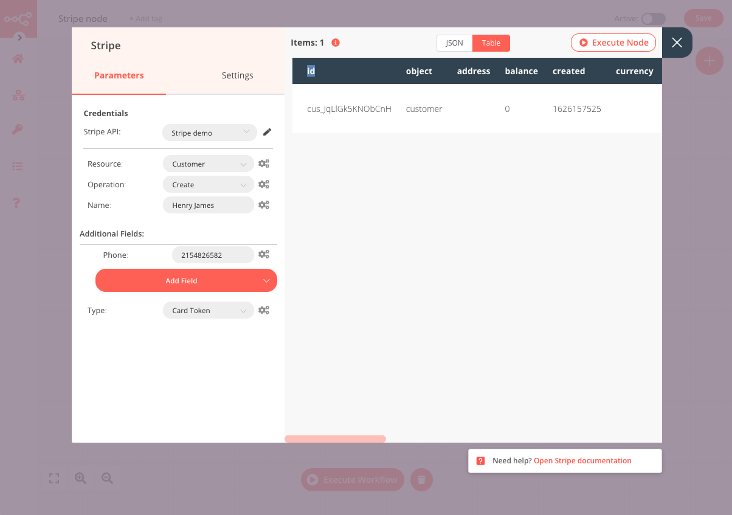Open Stripe documentation link
Viewport: 732px width, 515px height.
coord(582,461)
